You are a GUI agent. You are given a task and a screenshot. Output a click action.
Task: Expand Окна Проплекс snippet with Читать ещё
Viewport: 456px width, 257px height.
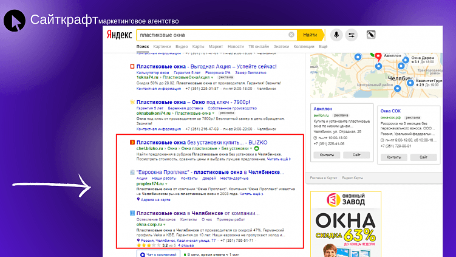(251, 194)
